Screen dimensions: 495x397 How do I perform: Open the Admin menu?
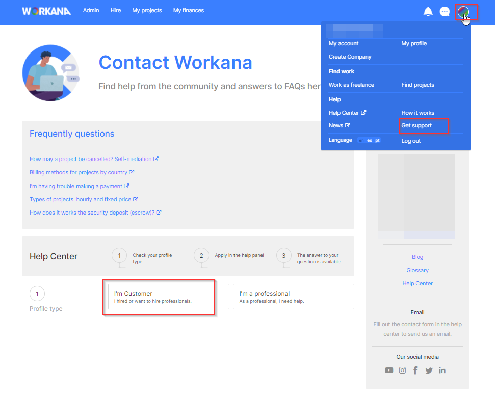(x=91, y=10)
